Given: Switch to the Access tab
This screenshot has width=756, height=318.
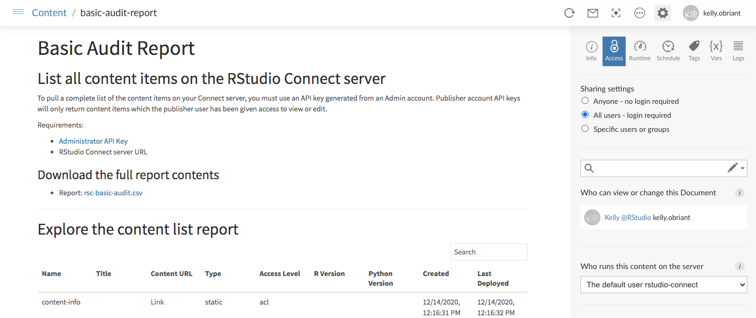Looking at the screenshot, I should pyautogui.click(x=614, y=51).
